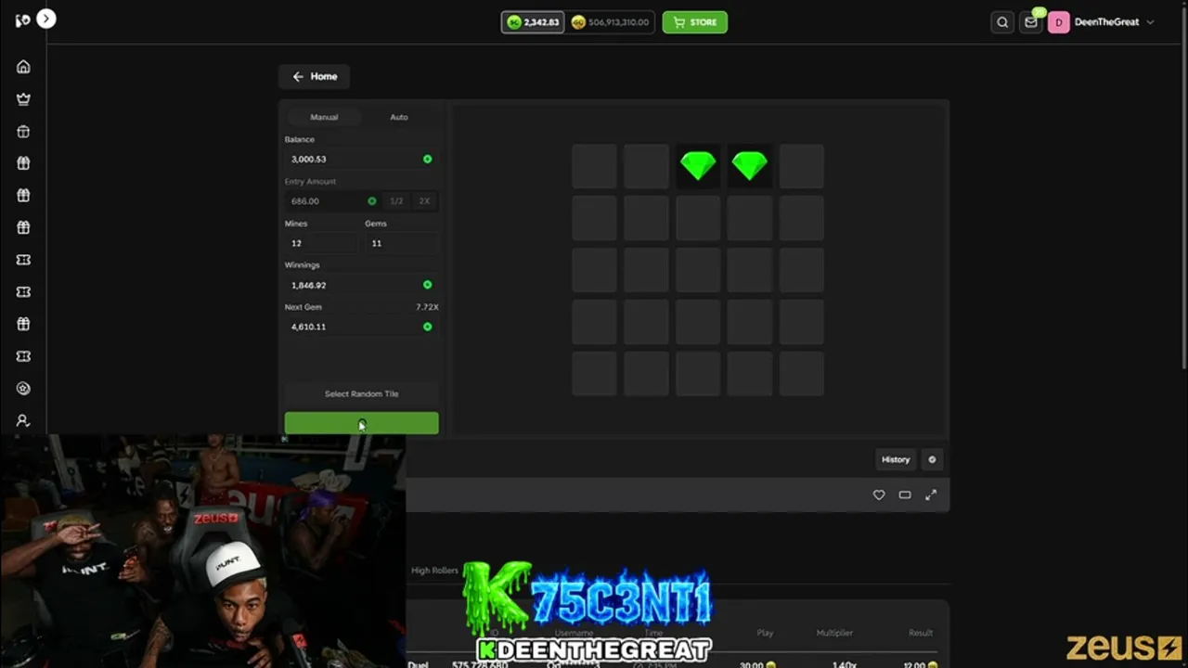The width and height of the screenshot is (1188, 668).
Task: Open the green STORE button
Action: click(695, 22)
